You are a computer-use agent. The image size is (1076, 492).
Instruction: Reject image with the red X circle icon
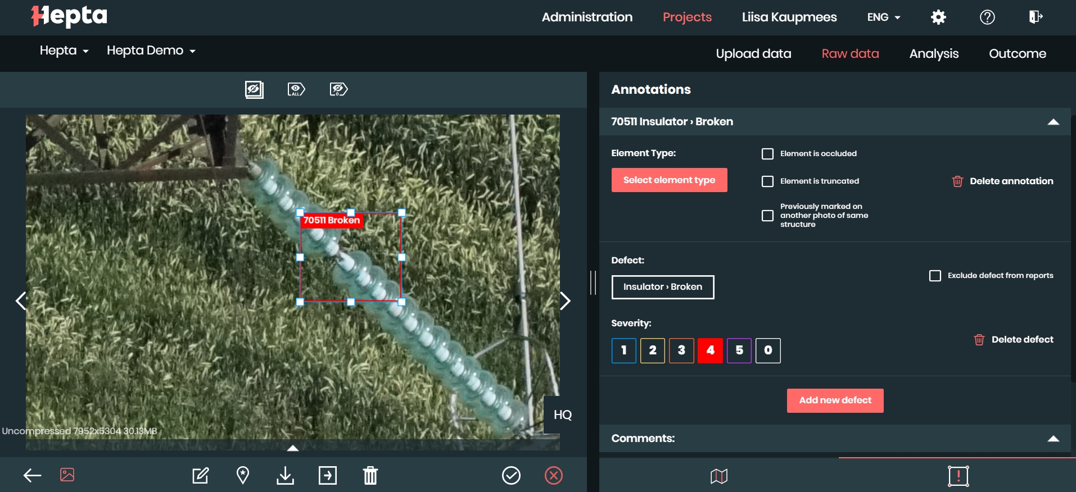coord(554,476)
